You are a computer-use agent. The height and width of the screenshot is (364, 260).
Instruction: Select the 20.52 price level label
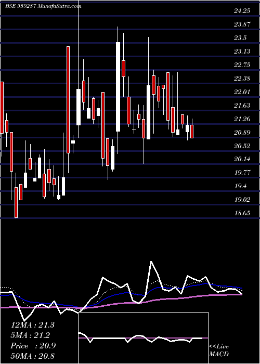242,146
